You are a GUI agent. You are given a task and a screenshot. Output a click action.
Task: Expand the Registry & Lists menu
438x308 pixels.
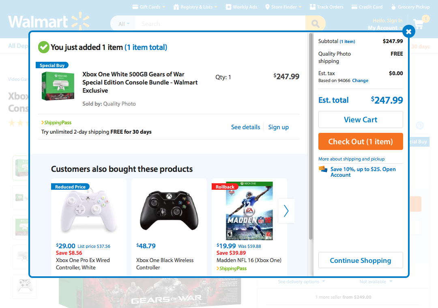coord(195,7)
